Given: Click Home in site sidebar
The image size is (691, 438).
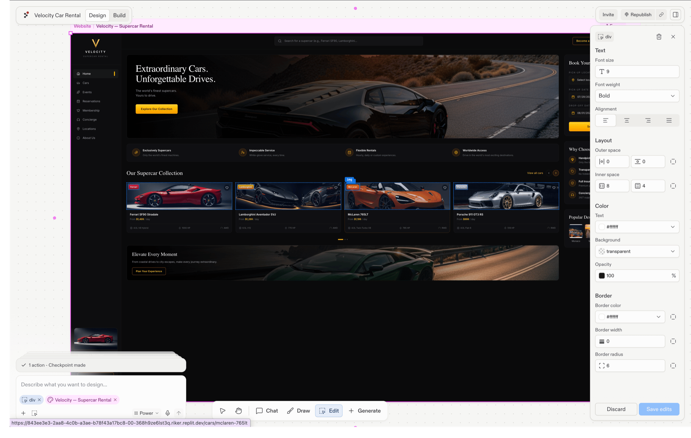Looking at the screenshot, I should pyautogui.click(x=96, y=74).
